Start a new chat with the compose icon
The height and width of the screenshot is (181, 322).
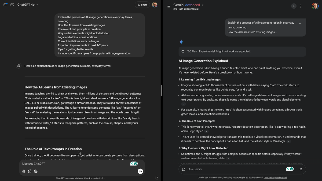[x=12, y=5]
